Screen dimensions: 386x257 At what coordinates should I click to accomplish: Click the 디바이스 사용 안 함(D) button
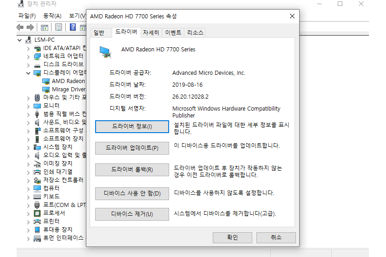tap(132, 194)
